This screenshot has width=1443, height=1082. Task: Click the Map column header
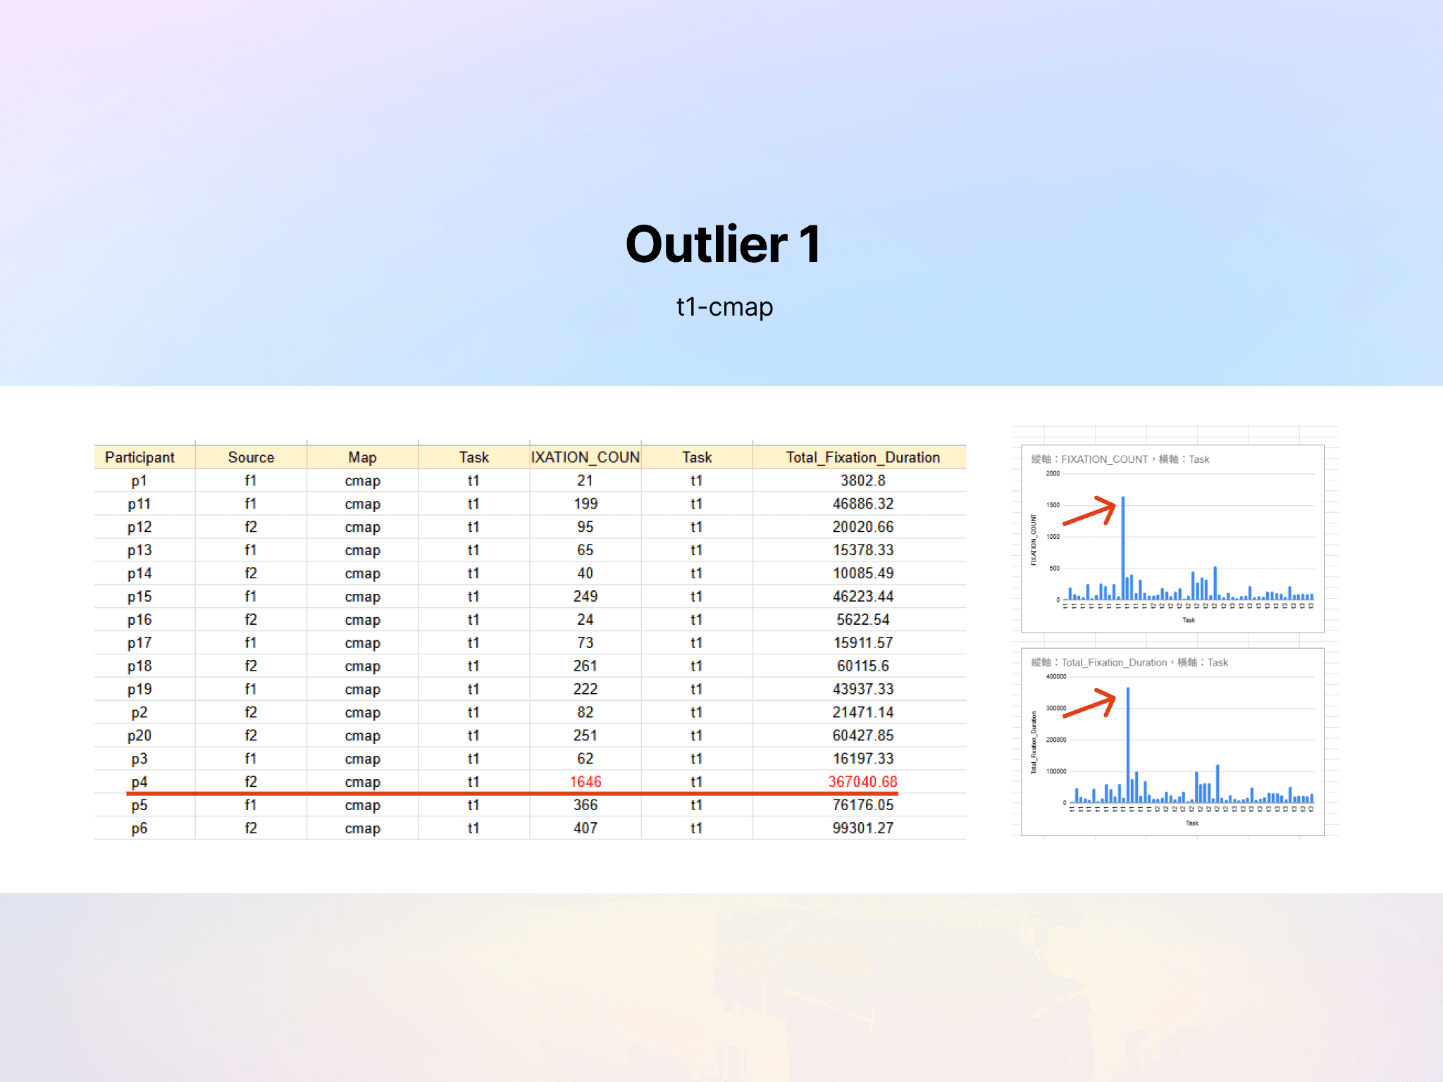(362, 457)
